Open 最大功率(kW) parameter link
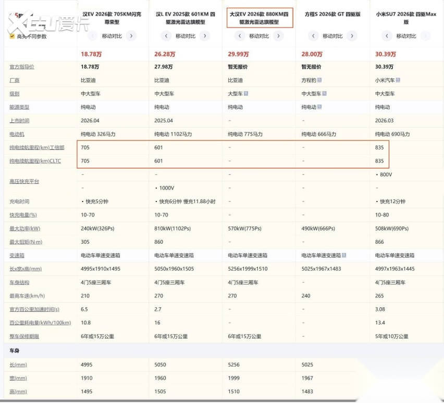444x403 pixels. 25,229
